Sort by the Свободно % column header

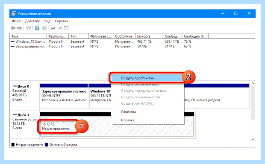(195, 36)
